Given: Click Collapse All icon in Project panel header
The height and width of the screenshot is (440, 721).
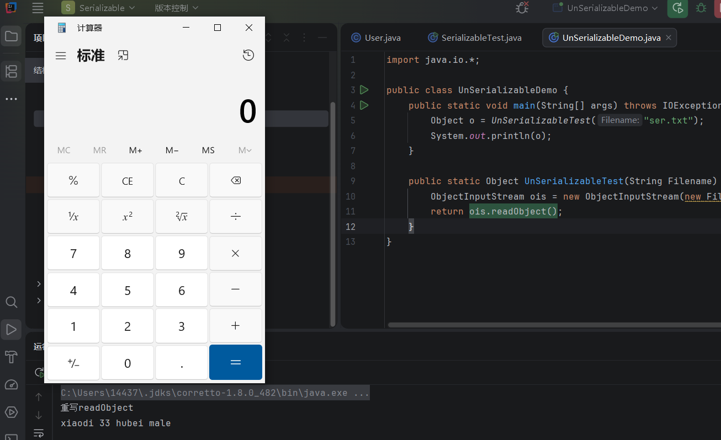Looking at the screenshot, I should (287, 37).
